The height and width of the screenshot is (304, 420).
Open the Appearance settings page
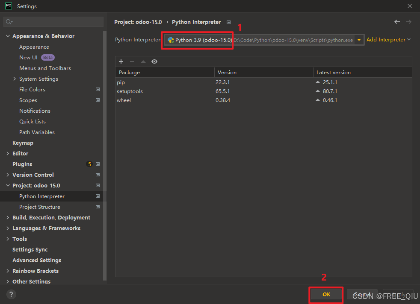(34, 47)
